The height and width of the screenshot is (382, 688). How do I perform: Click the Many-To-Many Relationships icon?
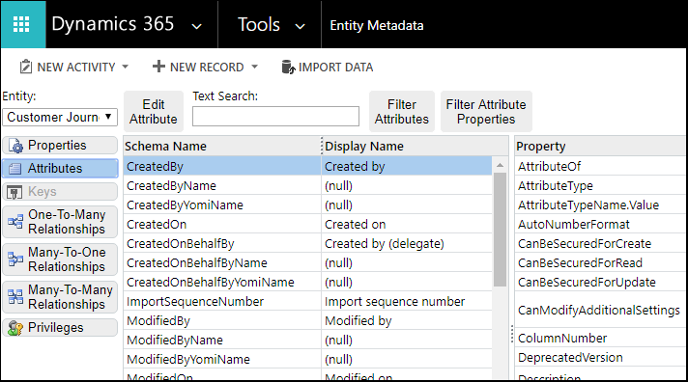coord(15,297)
